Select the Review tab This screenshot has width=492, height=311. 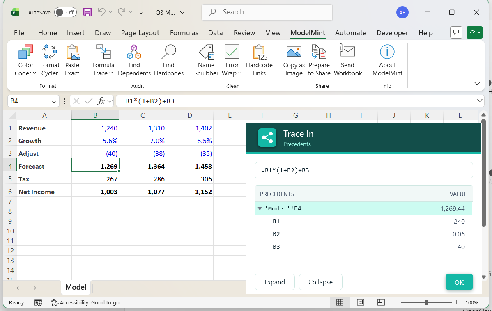pyautogui.click(x=244, y=33)
